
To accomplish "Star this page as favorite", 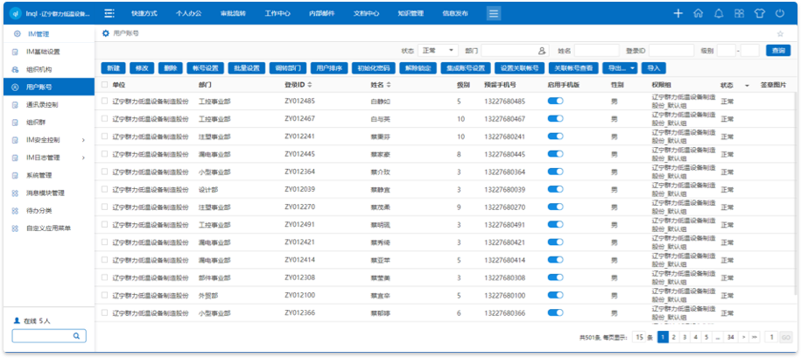I will click(780, 33).
